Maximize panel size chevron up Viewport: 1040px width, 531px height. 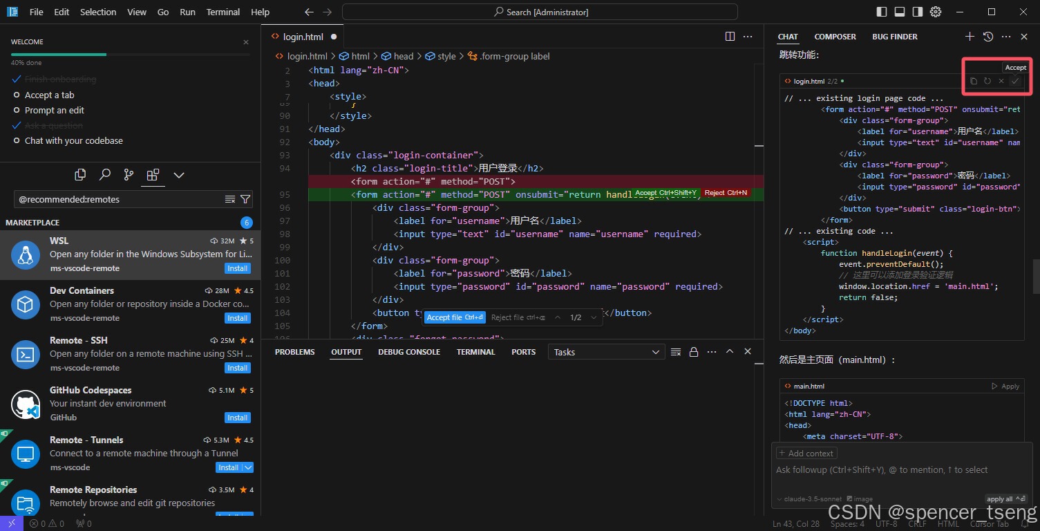730,352
